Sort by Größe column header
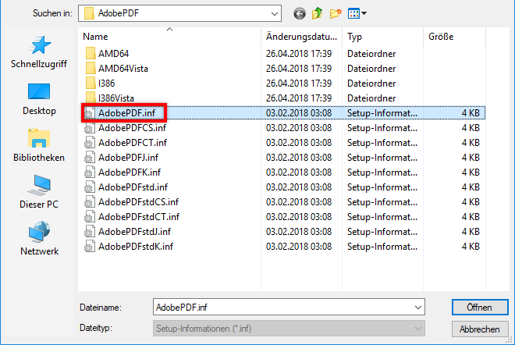 pos(454,37)
